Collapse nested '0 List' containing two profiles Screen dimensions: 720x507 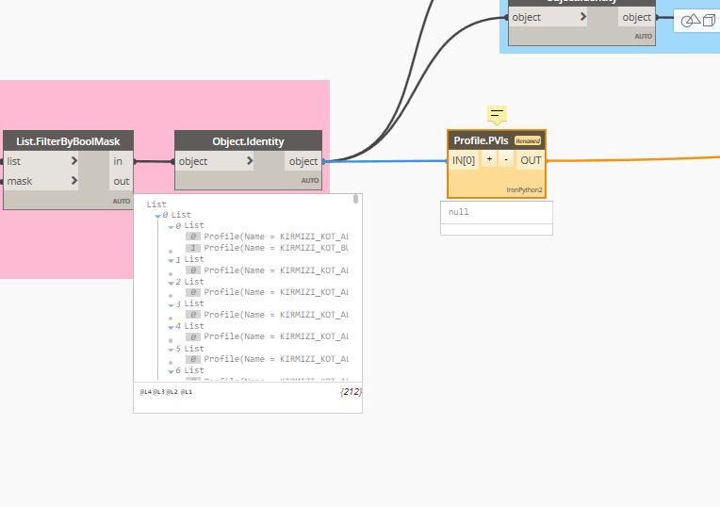pyautogui.click(x=171, y=227)
